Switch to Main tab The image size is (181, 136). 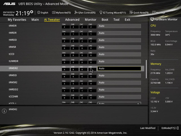(x=35, y=20)
